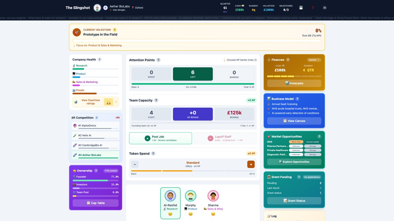This screenshot has height=221, width=394.
Task: Open Company Health help question mark
Action: point(99,60)
